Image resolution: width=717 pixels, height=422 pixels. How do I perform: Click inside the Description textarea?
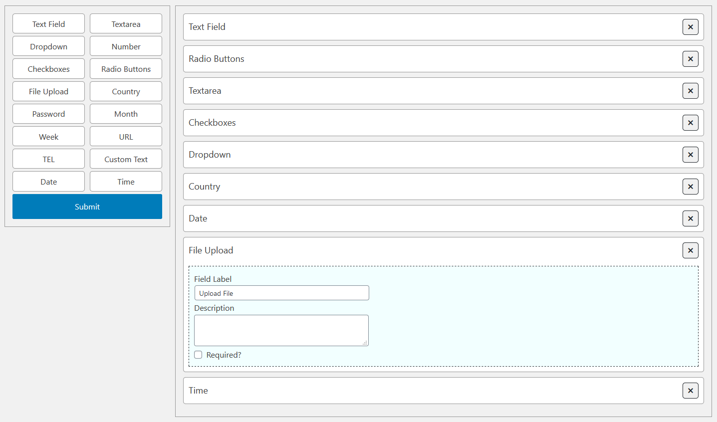pos(281,330)
